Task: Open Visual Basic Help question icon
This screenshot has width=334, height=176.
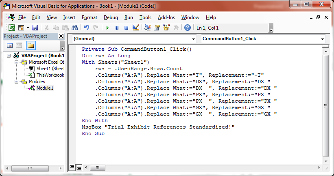Action: pyautogui.click(x=188, y=28)
